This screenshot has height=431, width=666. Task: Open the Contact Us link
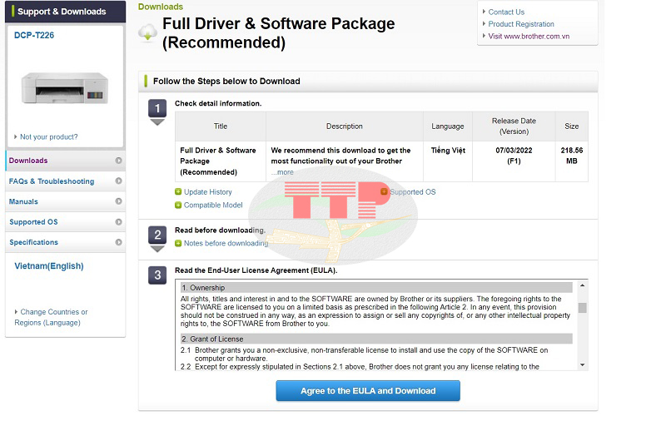tap(506, 12)
